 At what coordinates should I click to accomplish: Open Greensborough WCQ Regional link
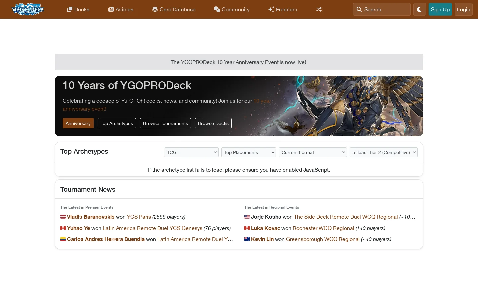[x=323, y=239]
